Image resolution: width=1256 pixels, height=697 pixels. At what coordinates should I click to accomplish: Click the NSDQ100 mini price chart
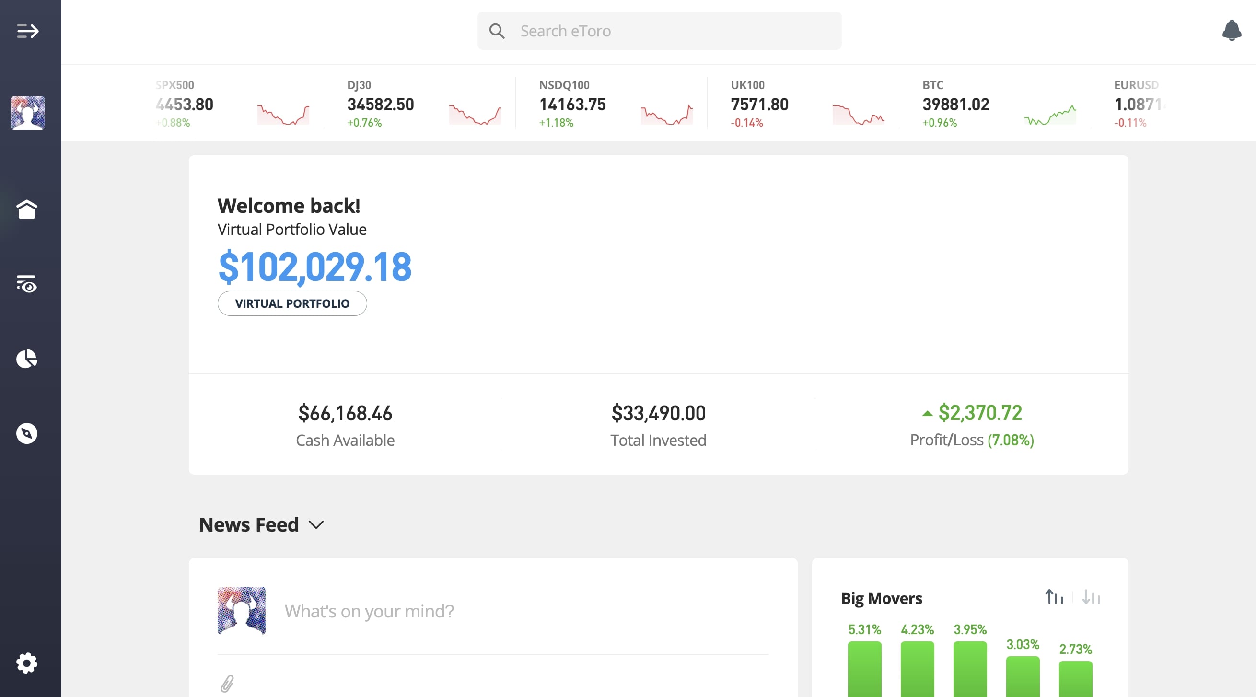666,115
